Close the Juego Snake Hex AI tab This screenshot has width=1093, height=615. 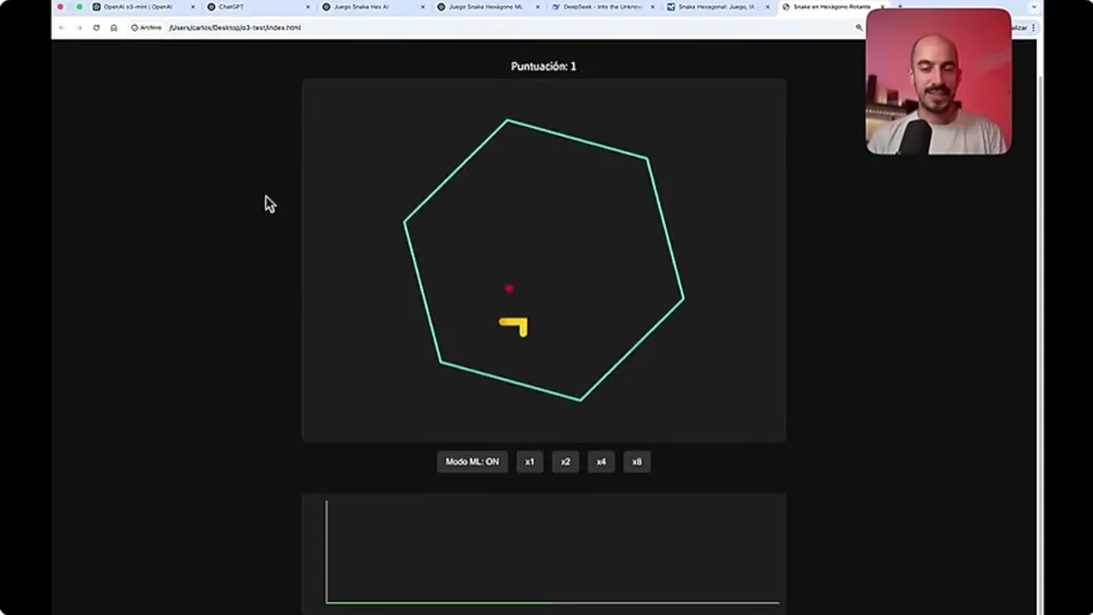(x=423, y=7)
